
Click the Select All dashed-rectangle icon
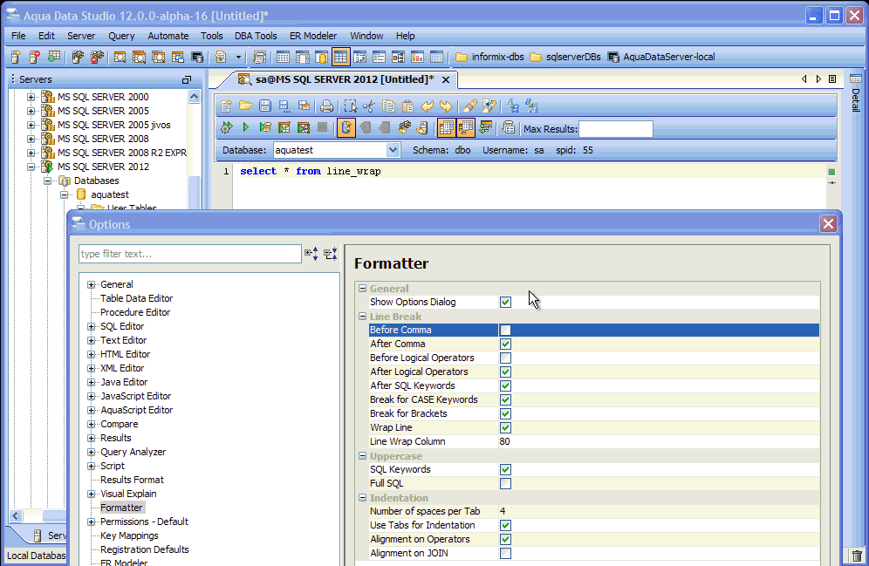point(350,106)
